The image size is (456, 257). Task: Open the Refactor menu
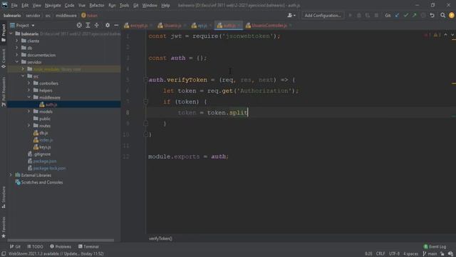coord(97,5)
